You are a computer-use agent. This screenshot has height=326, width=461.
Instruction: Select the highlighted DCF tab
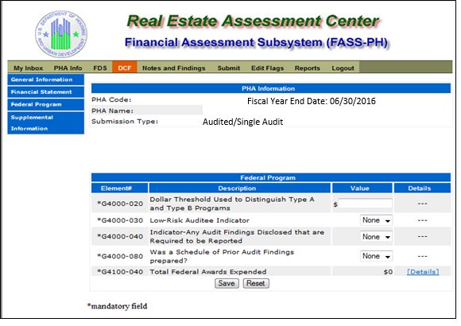click(x=125, y=68)
